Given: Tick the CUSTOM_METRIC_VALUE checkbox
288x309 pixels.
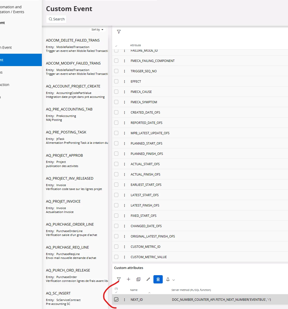Looking at the screenshot, I should click(x=116, y=257).
